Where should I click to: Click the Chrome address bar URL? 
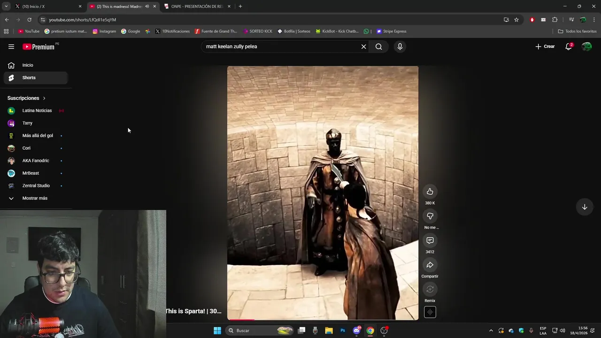click(x=83, y=20)
